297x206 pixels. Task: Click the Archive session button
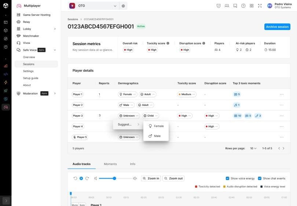(277, 27)
